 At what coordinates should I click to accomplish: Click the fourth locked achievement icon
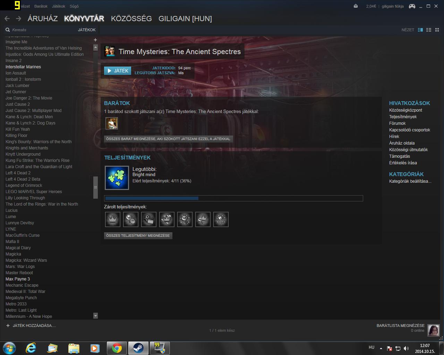(167, 219)
